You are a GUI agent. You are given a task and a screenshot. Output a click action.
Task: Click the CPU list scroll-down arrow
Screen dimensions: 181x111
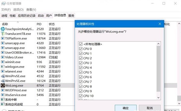(x=158, y=98)
